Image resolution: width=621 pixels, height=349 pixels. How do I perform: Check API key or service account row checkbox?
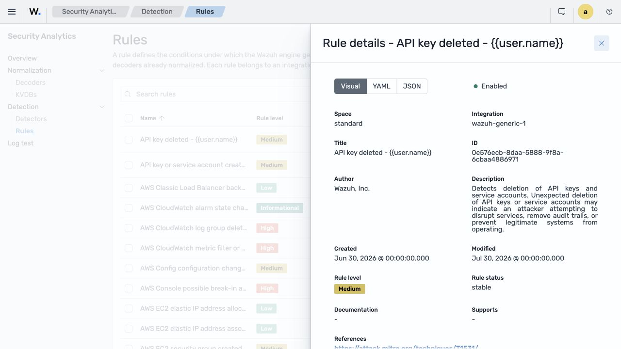tap(129, 165)
